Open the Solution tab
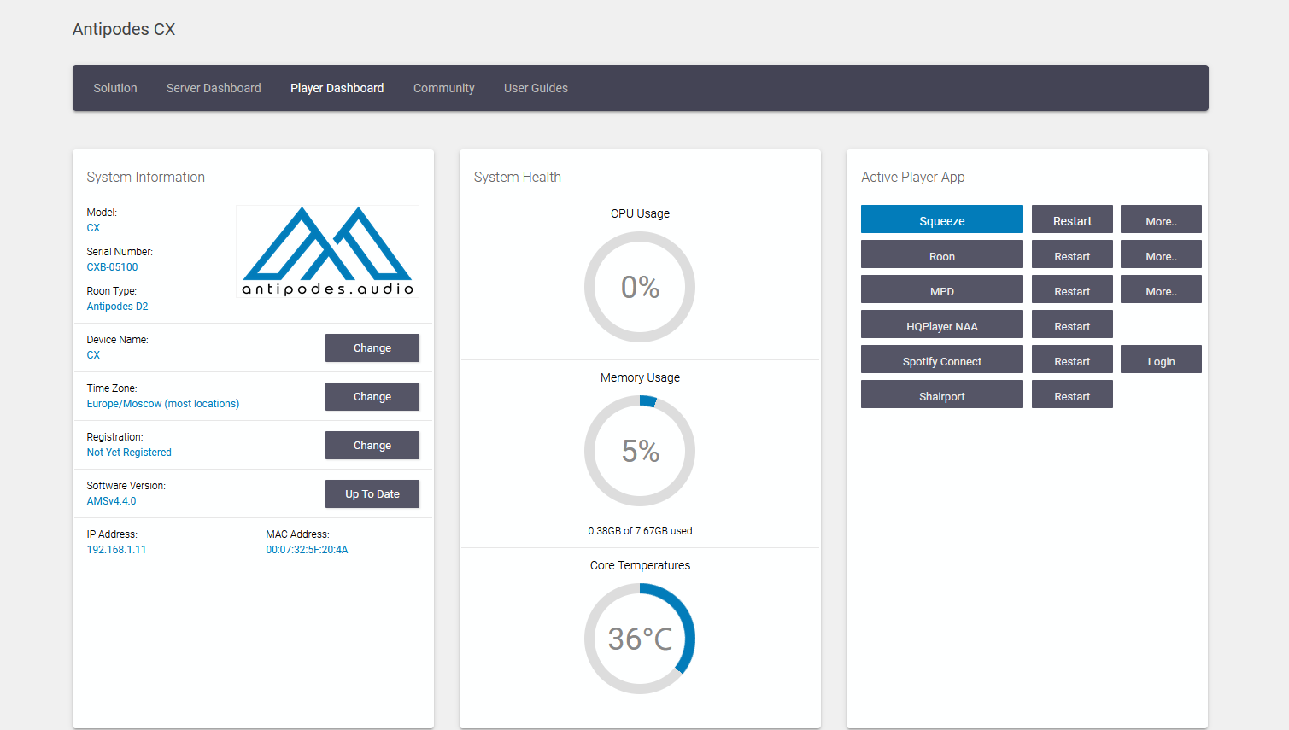Screen dimensions: 1289x730 click(x=115, y=88)
